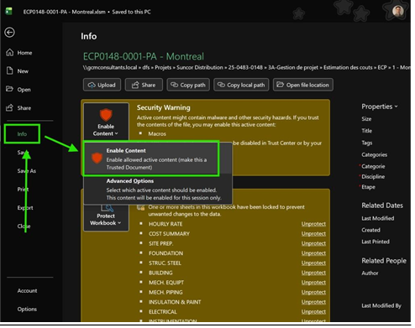The width and height of the screenshot is (415, 328).
Task: Click the link icon on Copy local path
Action: 222,85
